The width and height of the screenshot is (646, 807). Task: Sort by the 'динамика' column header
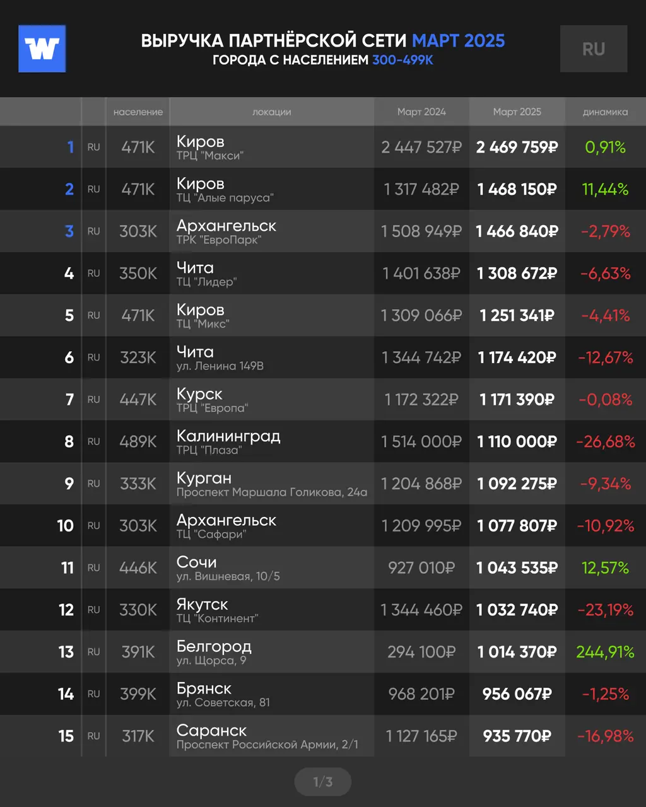tap(605, 112)
